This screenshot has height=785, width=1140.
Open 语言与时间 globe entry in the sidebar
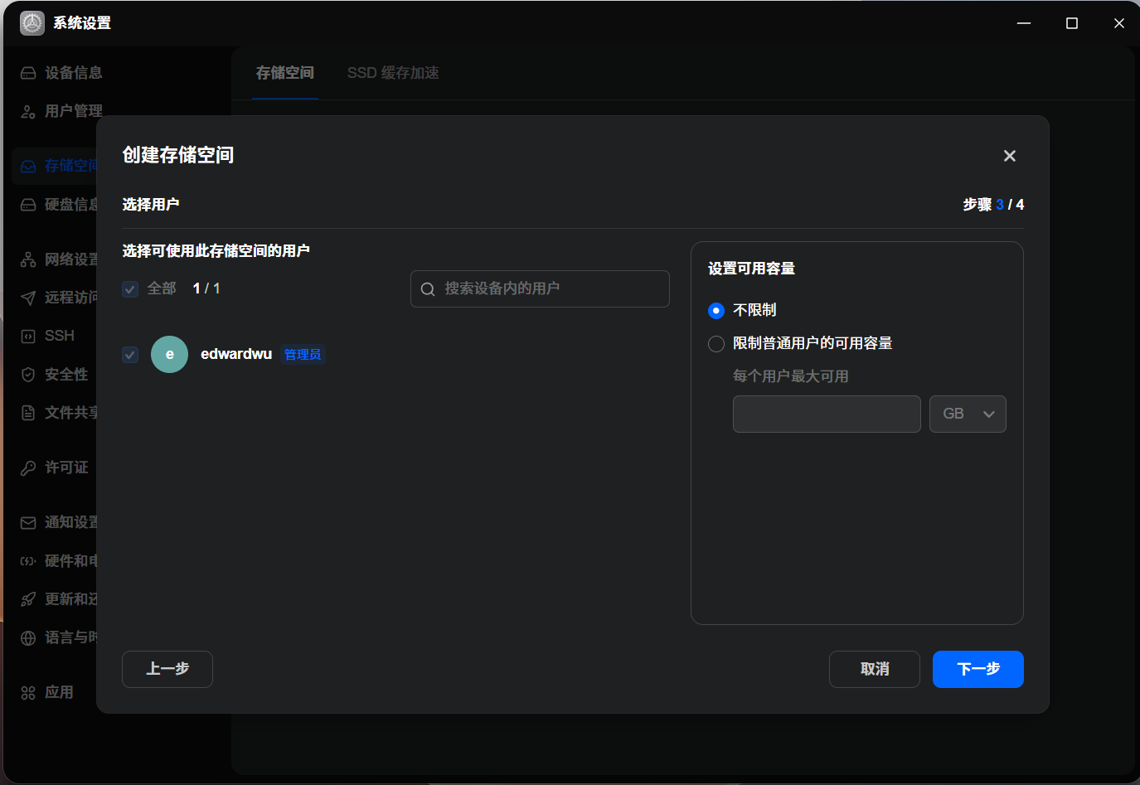59,637
